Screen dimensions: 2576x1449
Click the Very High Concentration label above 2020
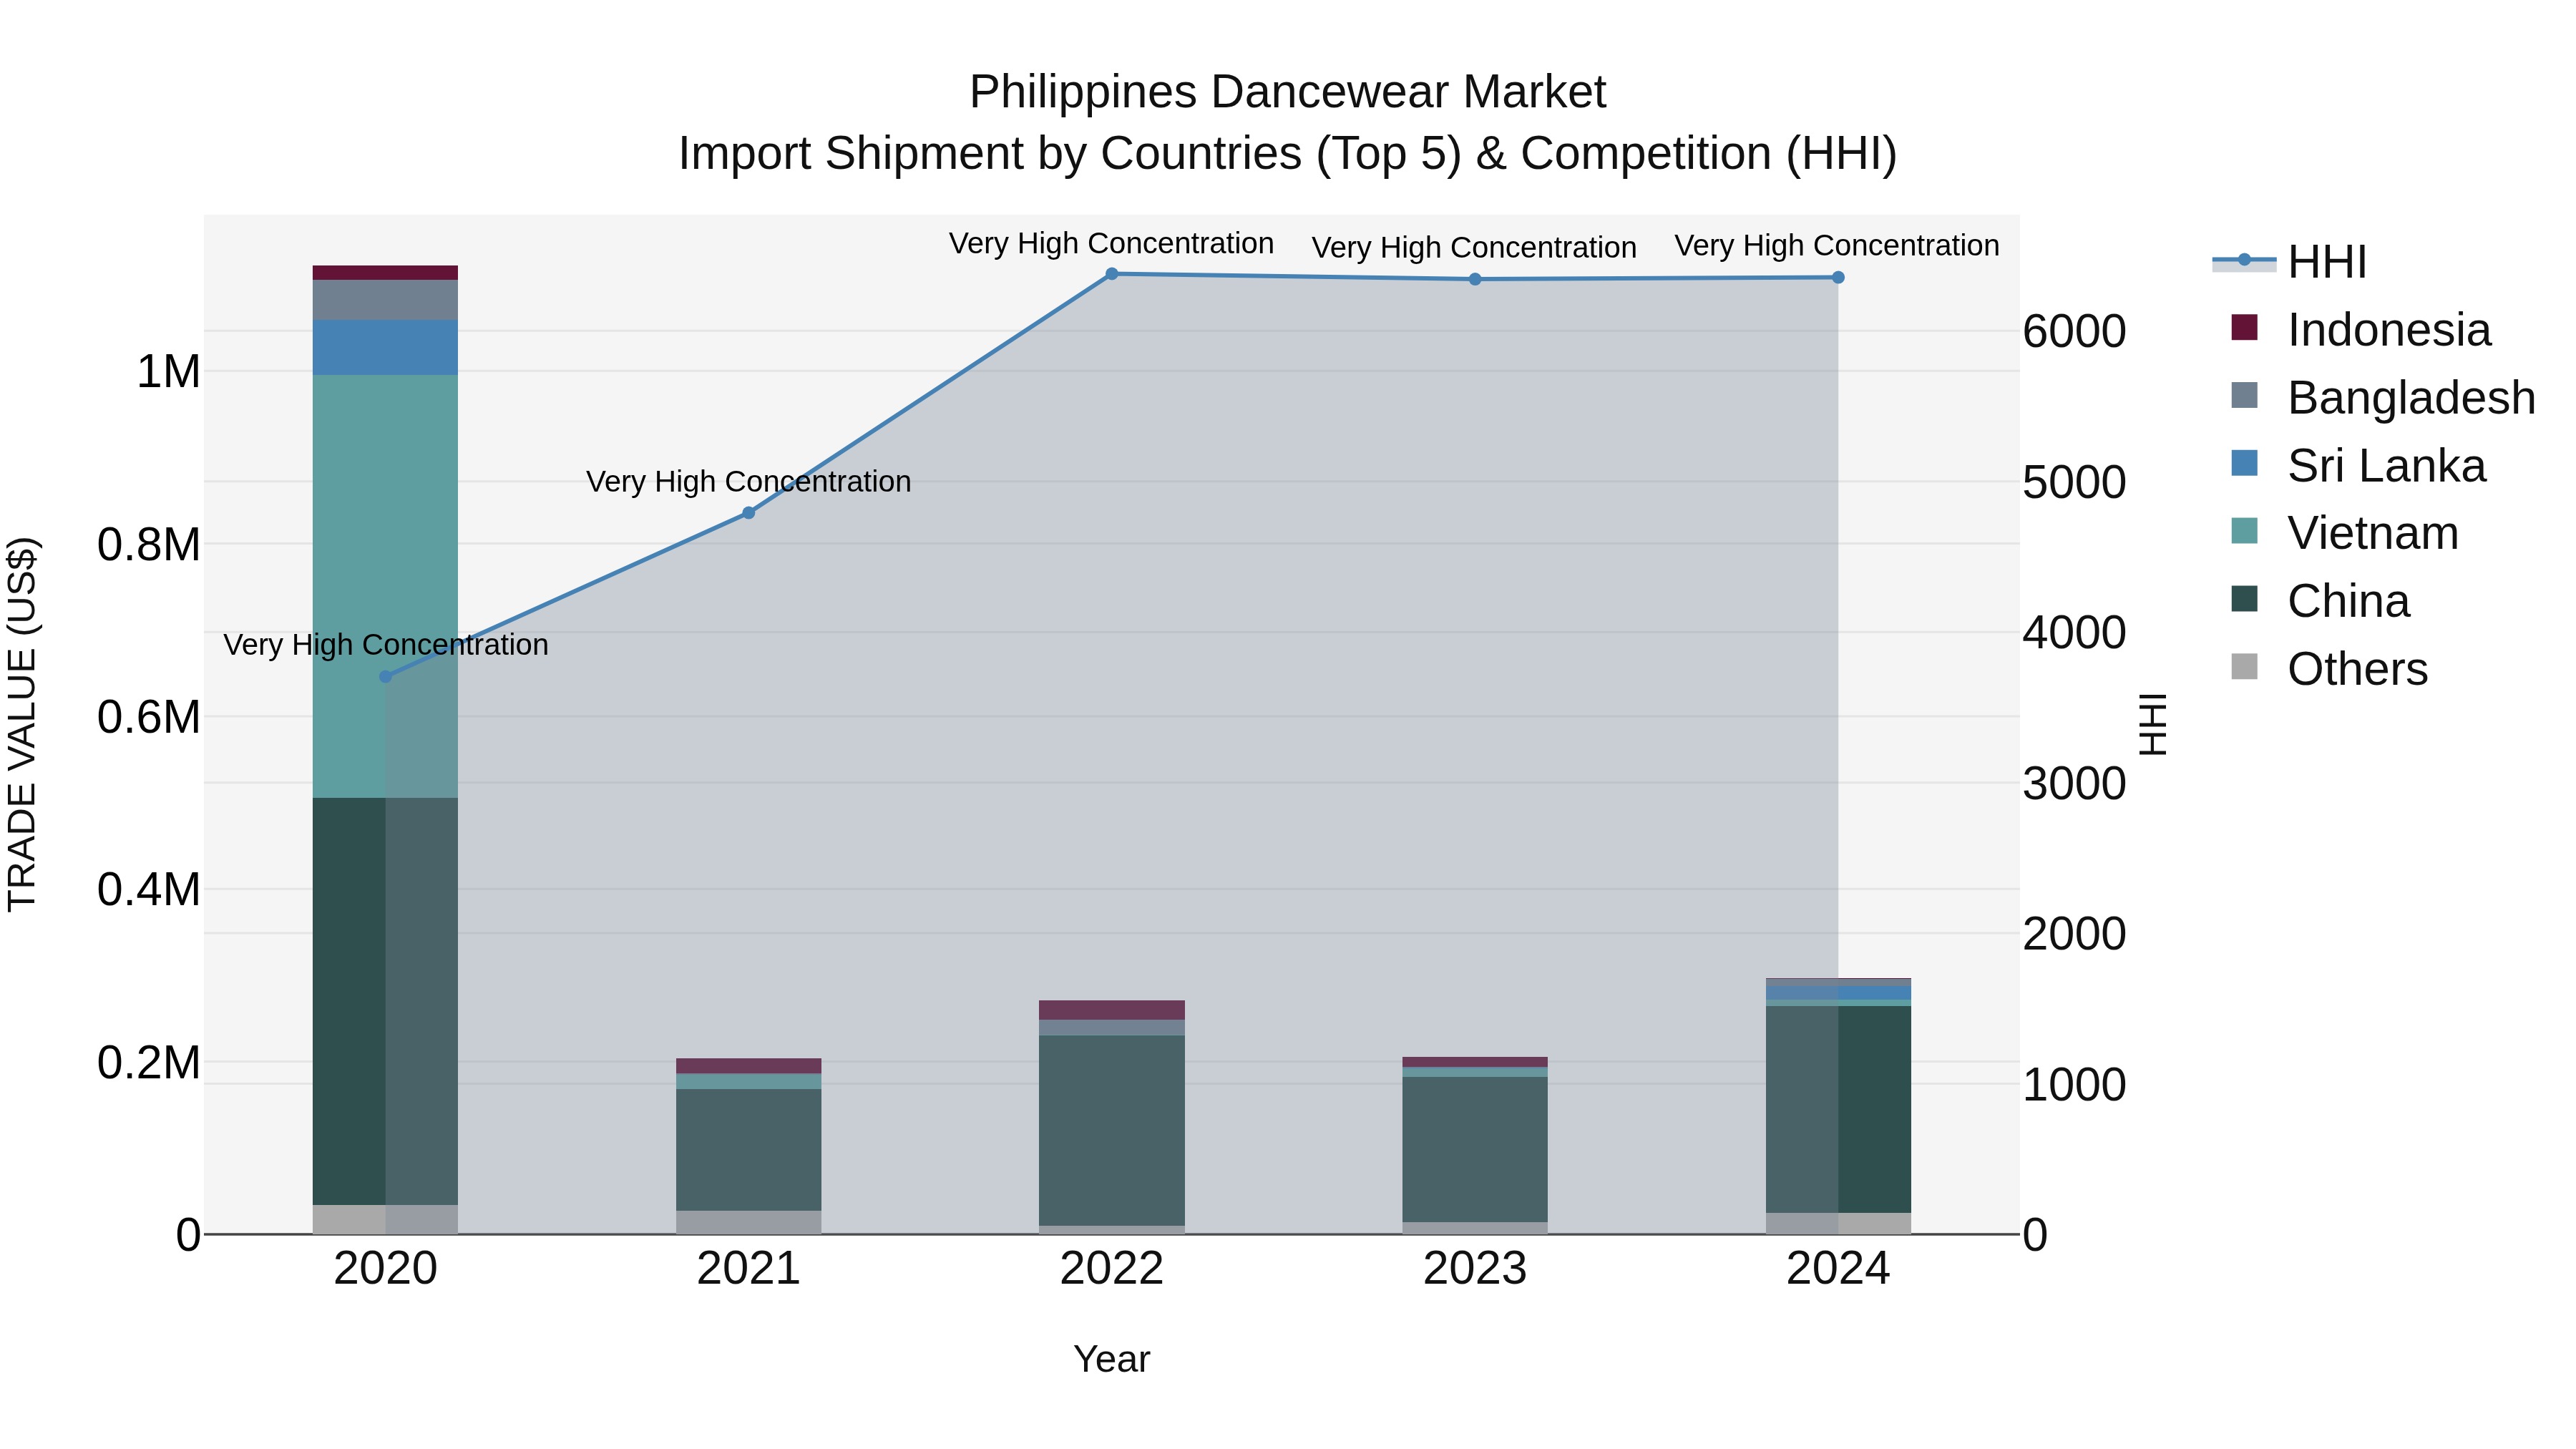coord(386,645)
